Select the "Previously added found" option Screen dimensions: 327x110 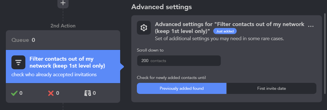(x=182, y=88)
